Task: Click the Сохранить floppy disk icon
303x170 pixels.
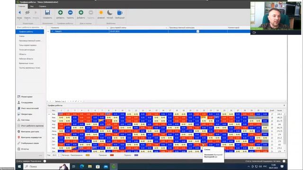Action: [47, 13]
